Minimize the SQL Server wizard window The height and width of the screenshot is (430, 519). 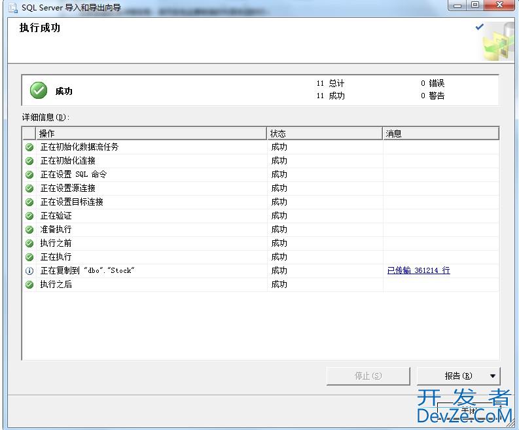pyautogui.click(x=457, y=5)
